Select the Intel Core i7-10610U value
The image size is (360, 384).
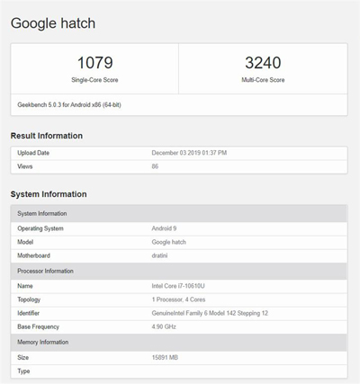click(178, 286)
